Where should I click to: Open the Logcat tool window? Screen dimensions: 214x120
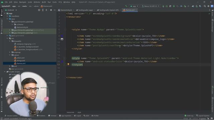(x=77, y=116)
